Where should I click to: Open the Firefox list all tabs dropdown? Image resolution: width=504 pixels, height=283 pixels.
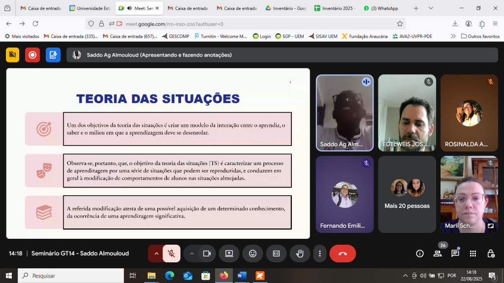(431, 8)
